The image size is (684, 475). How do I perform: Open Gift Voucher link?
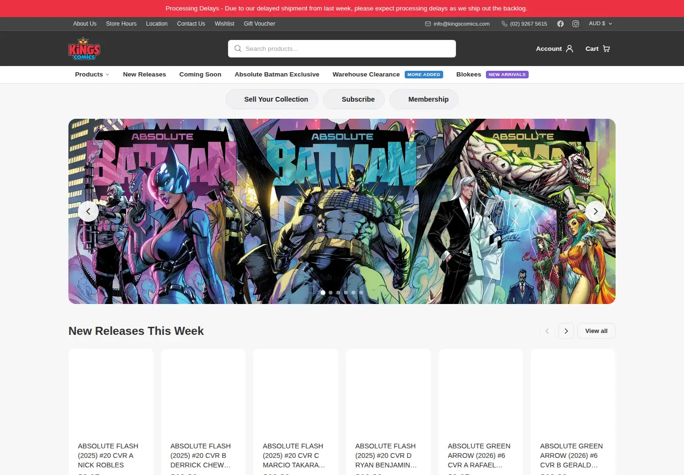pos(259,24)
